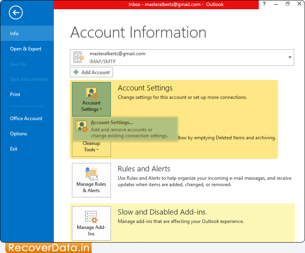Choose Exit to quit Outlook
Viewport: 305px width, 253px height.
click(27, 149)
